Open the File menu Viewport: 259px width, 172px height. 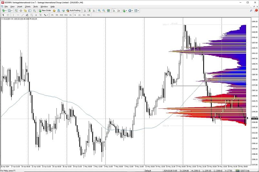coord(6,6)
